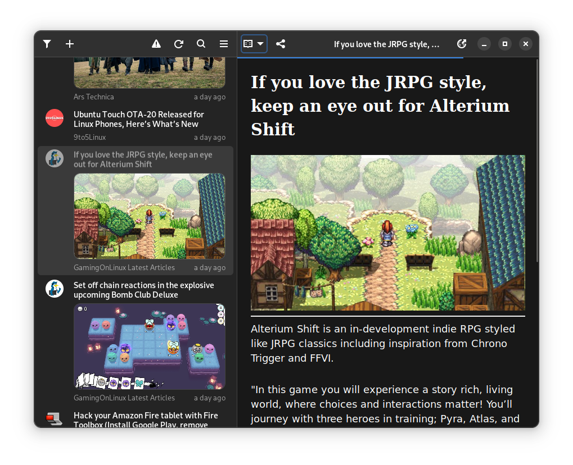
Task: Open Bomb Club Deluxe article
Action: point(135,340)
